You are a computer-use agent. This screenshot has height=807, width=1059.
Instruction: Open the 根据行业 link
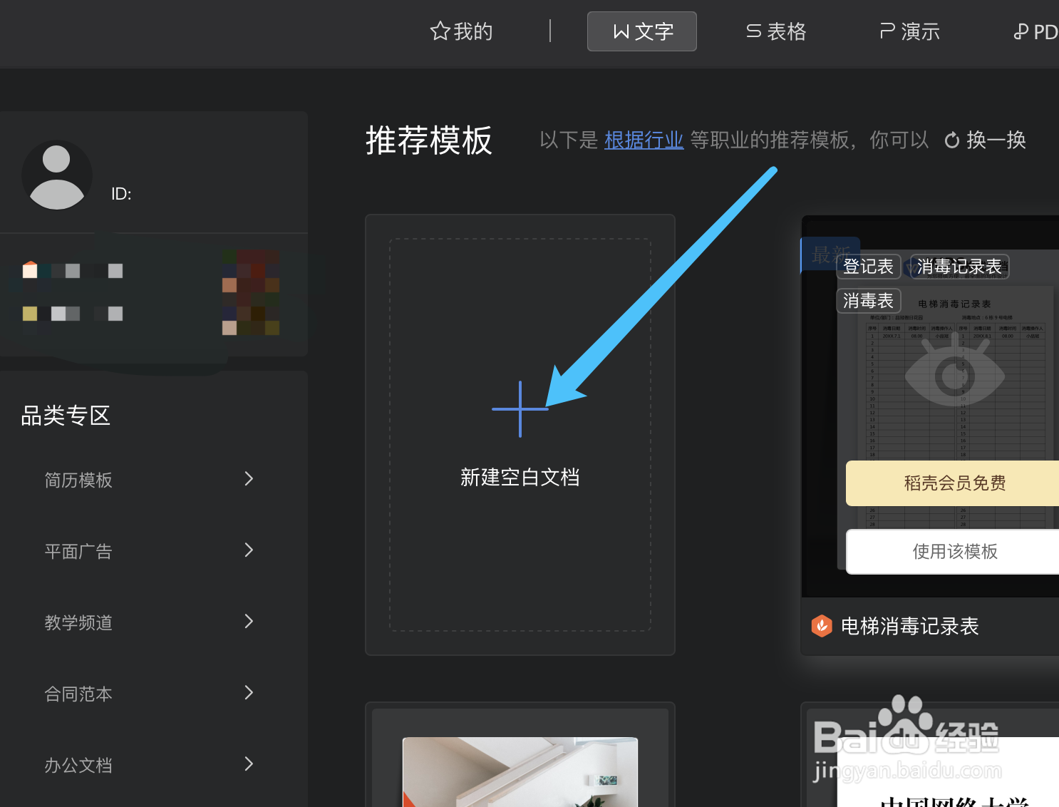[644, 140]
